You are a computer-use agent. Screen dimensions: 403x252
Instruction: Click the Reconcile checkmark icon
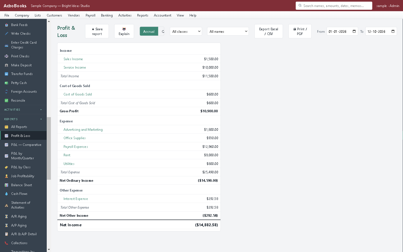(6, 101)
